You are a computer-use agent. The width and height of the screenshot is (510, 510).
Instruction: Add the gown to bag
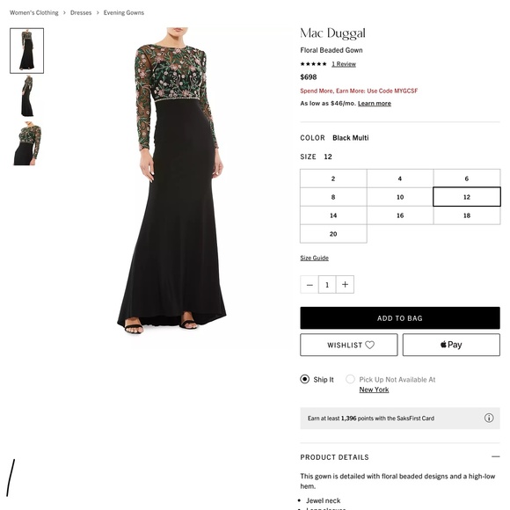pos(400,318)
